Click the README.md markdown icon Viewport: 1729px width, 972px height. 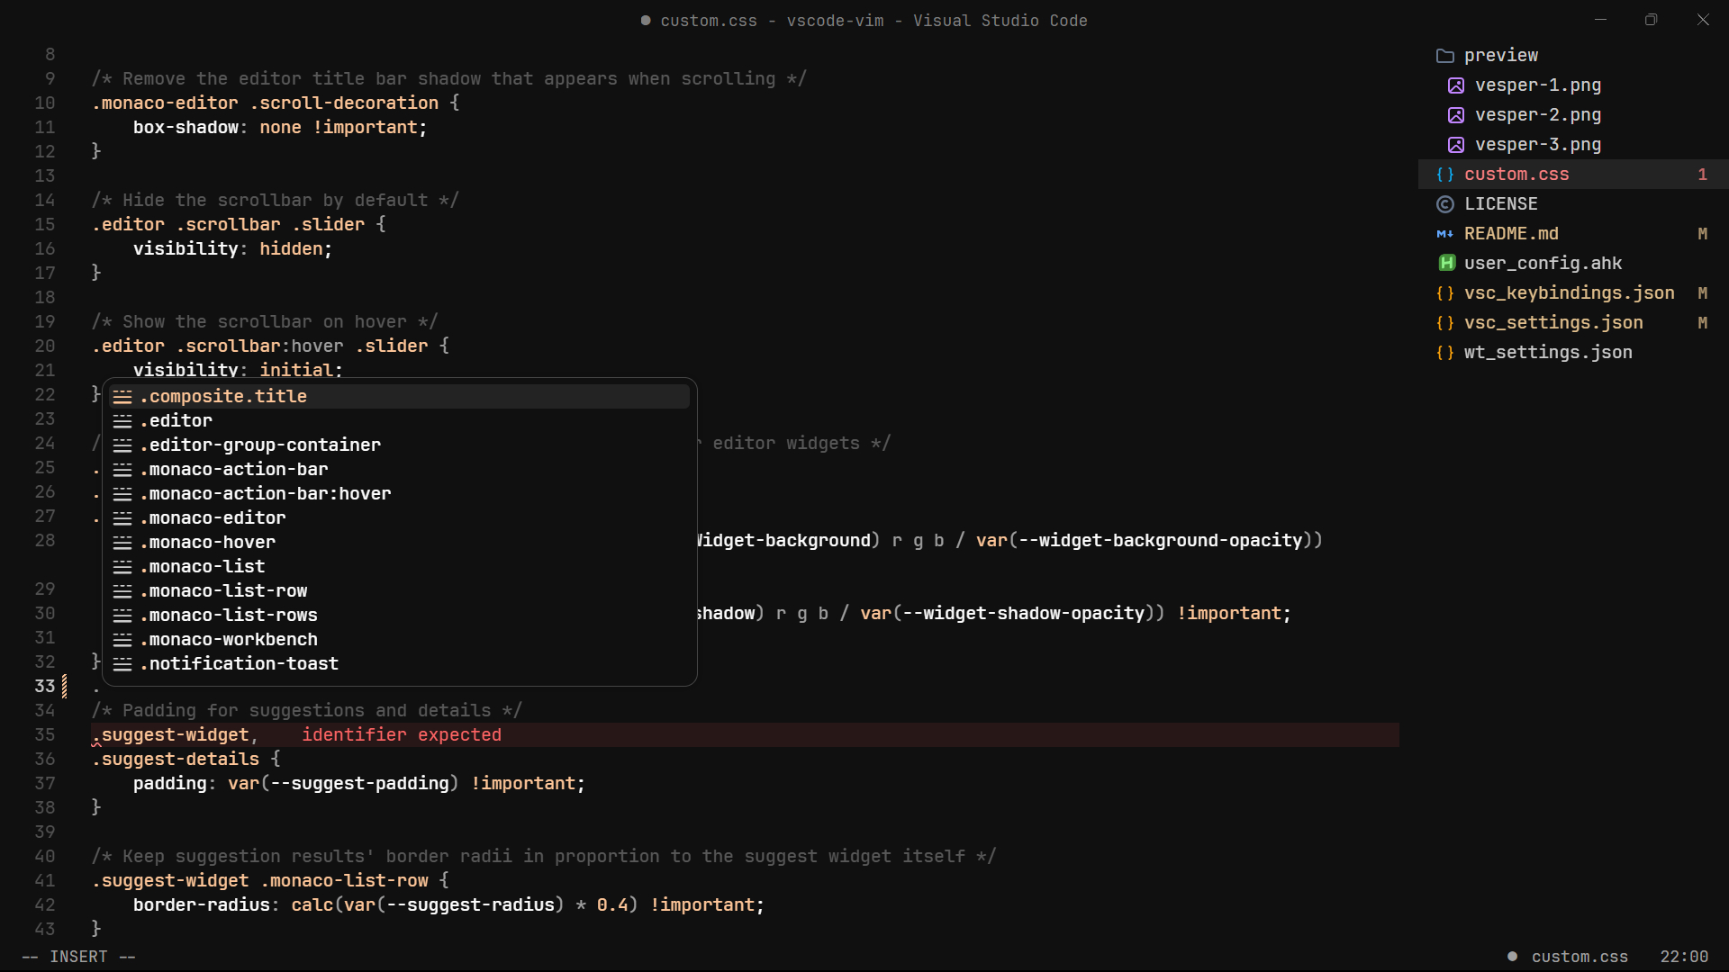(x=1445, y=234)
